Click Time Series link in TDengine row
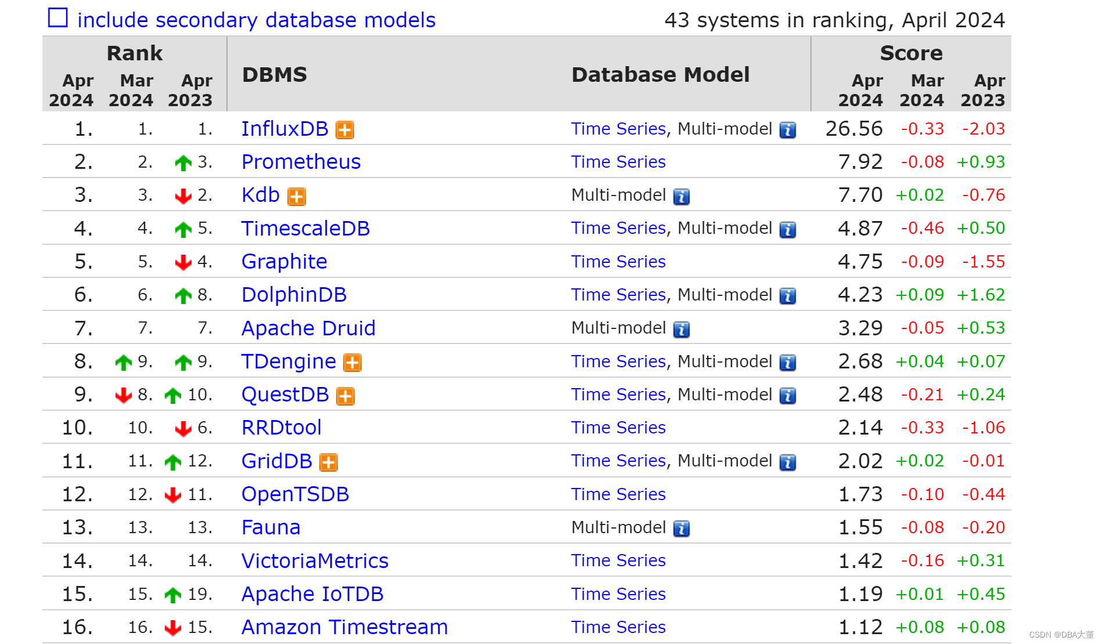Image resolution: width=1103 pixels, height=644 pixels. click(x=618, y=361)
